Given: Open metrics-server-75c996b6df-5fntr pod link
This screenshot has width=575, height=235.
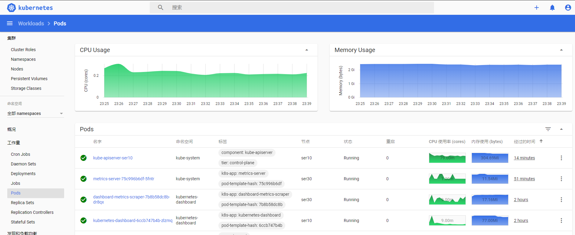Looking at the screenshot, I should point(124,179).
